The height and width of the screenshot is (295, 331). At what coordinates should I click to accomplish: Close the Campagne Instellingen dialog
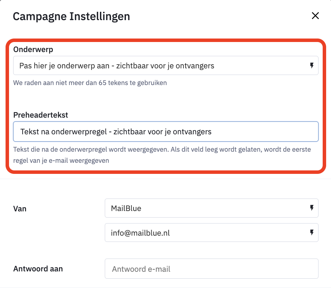pyautogui.click(x=315, y=16)
